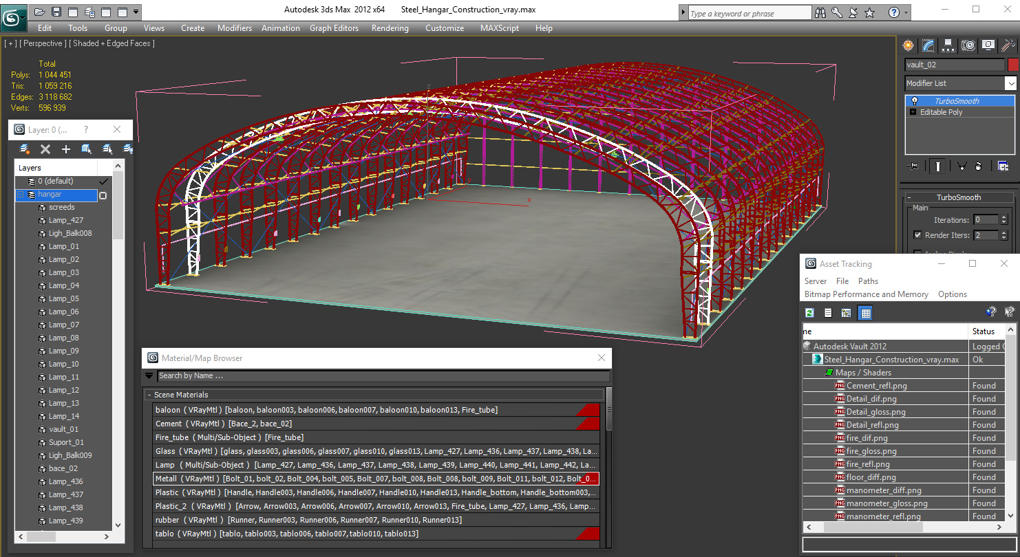Open the Utilities hammer panel tab
The image size is (1020, 557).
pyautogui.click(x=1008, y=45)
